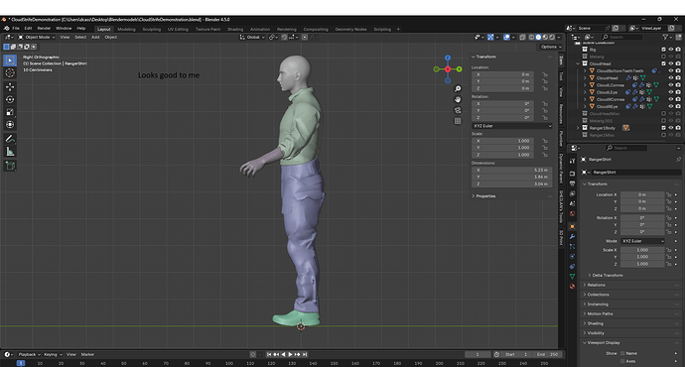
Task: Activate the Transform tool
Action: pyautogui.click(x=10, y=125)
